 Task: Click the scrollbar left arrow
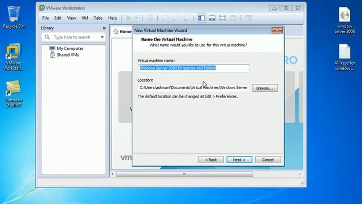[x=113, y=174]
